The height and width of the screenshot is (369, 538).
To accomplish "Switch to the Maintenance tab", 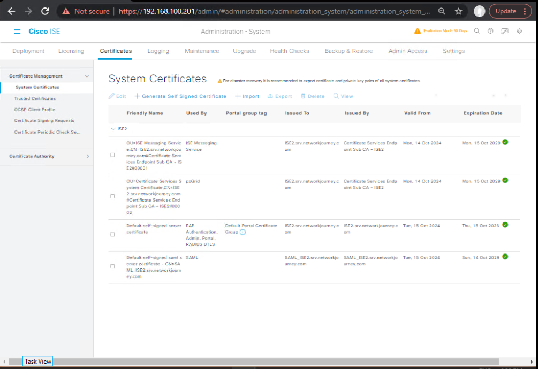I will 202,51.
